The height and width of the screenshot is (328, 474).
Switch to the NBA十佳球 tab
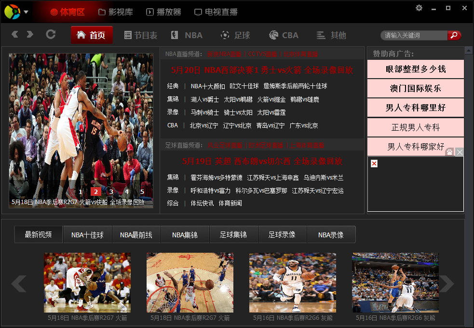click(x=88, y=235)
